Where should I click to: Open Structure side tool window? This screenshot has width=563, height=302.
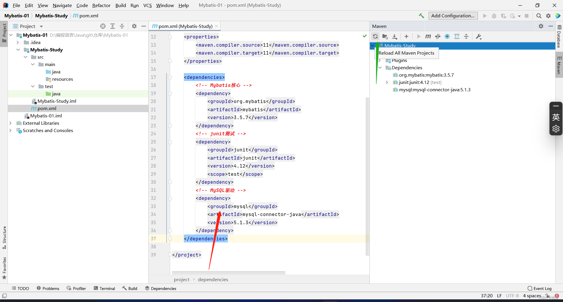pyautogui.click(x=4, y=237)
